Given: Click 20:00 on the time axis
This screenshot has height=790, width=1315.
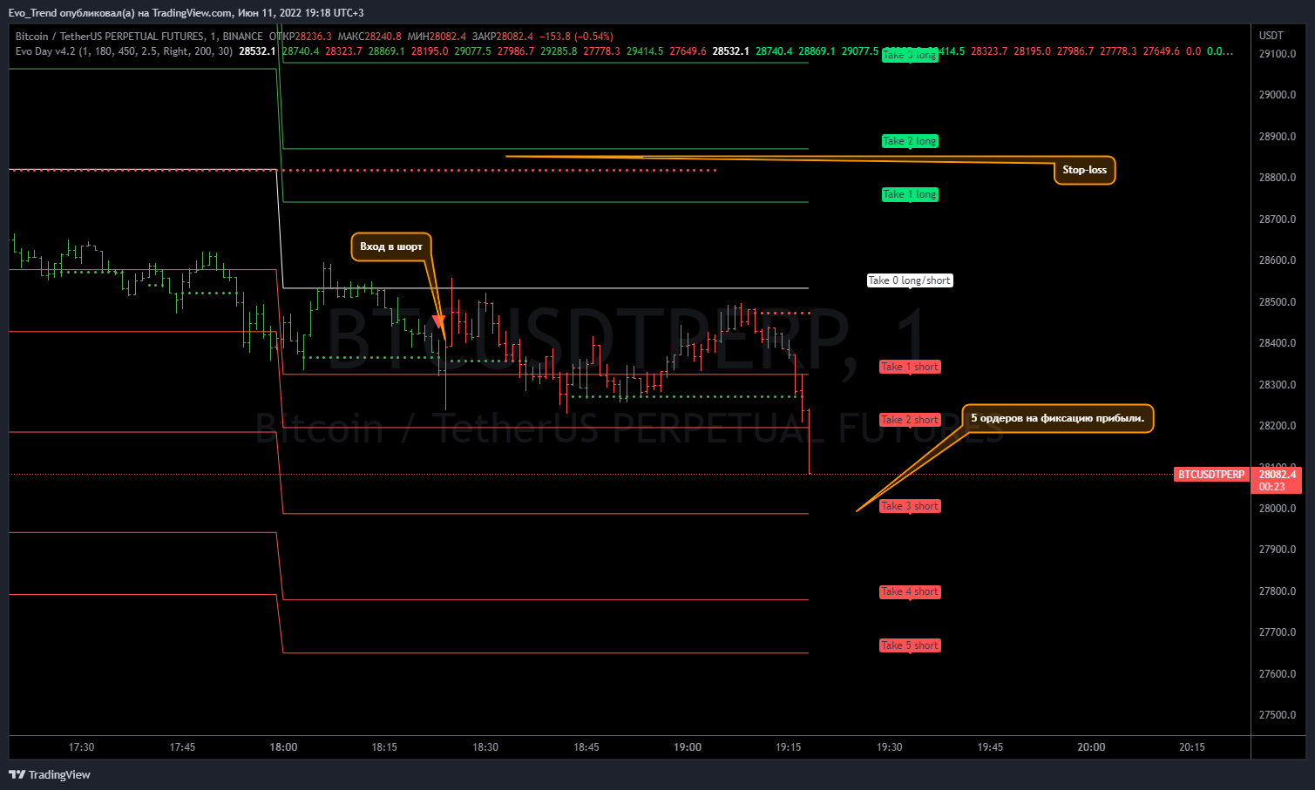Looking at the screenshot, I should pos(1091,747).
